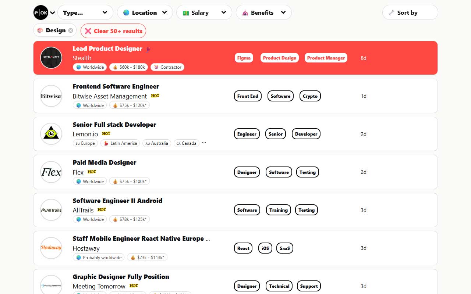Select the Senior tag

pyautogui.click(x=276, y=134)
